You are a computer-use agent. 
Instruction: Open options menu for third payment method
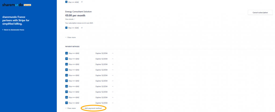pos(113,64)
